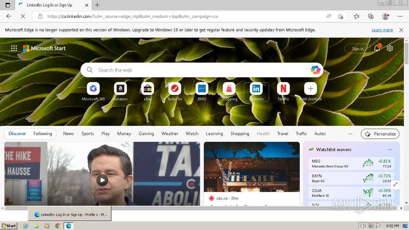Image resolution: width=409 pixels, height=230 pixels.
Task: Open the Traffic category
Action: point(301,134)
